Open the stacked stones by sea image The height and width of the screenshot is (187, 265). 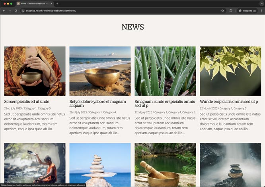(x=100, y=164)
